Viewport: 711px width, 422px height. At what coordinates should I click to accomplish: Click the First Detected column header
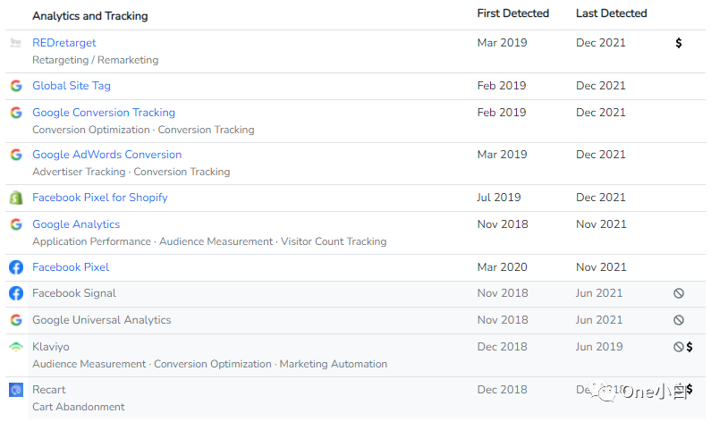512,13
